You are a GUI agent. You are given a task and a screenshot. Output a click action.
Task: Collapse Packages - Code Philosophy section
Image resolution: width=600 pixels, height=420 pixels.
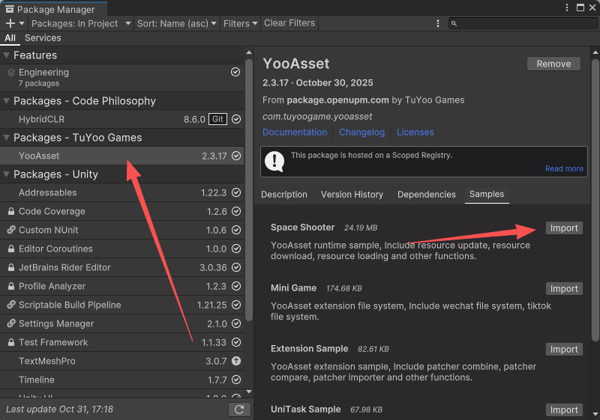tap(6, 101)
